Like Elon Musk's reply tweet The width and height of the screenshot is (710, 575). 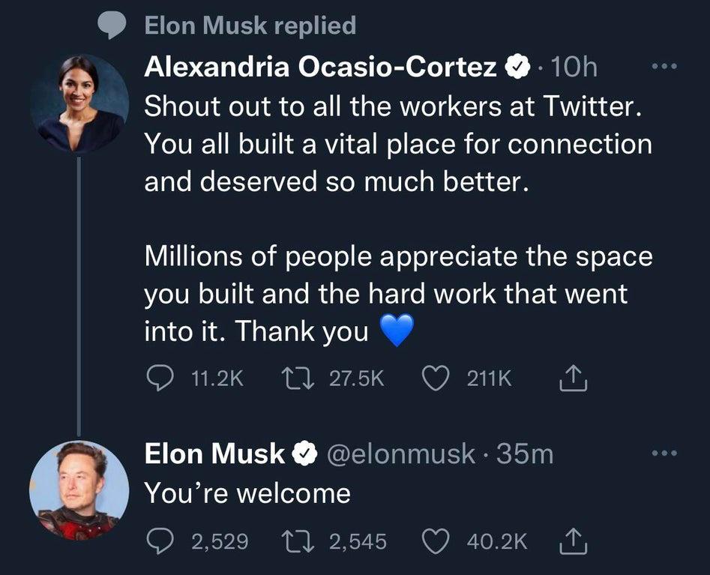click(436, 541)
